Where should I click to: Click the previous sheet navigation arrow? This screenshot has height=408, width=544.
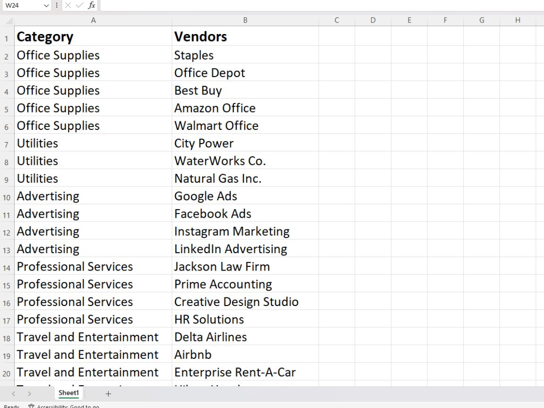pyautogui.click(x=14, y=394)
